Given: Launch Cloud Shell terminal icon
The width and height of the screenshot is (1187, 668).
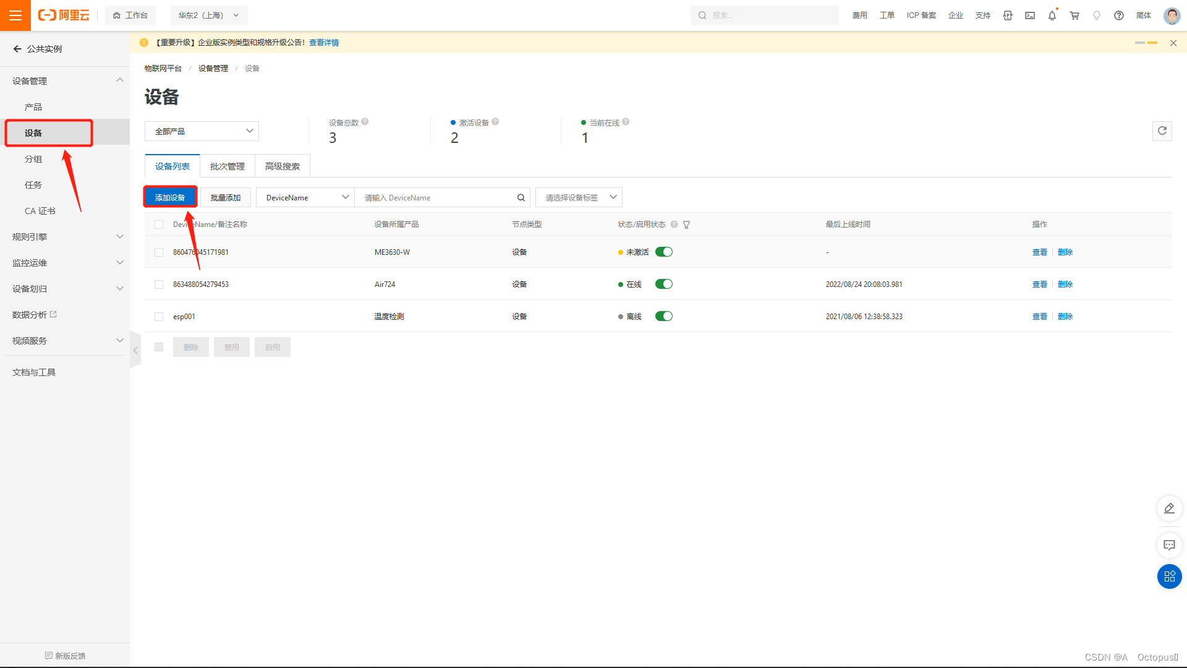Looking at the screenshot, I should pyautogui.click(x=1030, y=15).
